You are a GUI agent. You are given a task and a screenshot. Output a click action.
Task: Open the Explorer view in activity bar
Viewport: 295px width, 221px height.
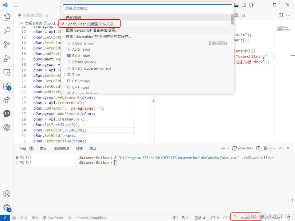click(7, 17)
